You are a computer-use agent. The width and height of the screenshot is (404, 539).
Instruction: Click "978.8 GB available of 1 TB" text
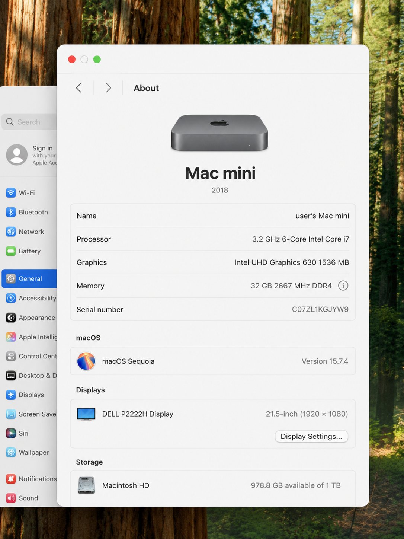296,485
